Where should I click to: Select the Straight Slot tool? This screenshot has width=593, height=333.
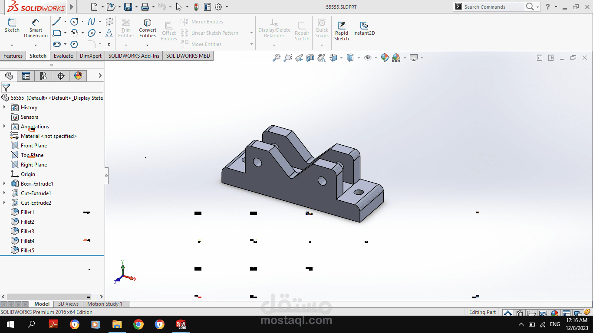coord(57,44)
